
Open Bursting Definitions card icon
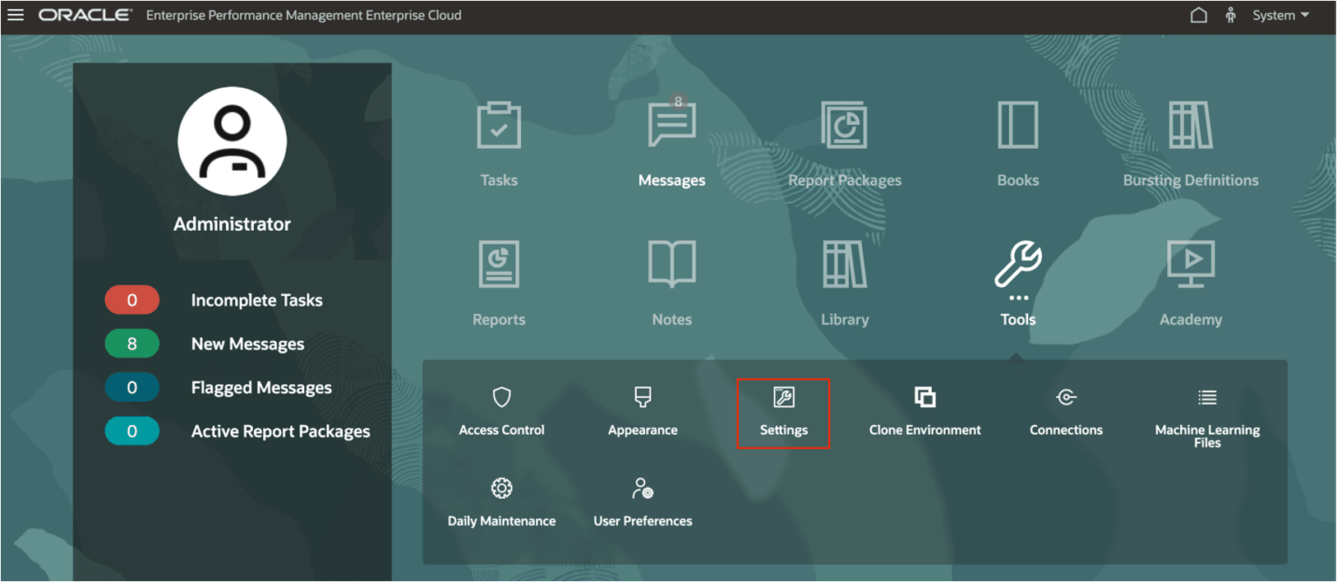click(1191, 125)
